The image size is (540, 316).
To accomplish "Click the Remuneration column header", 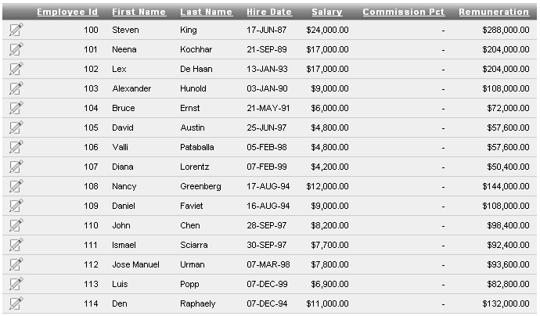I will (x=493, y=12).
